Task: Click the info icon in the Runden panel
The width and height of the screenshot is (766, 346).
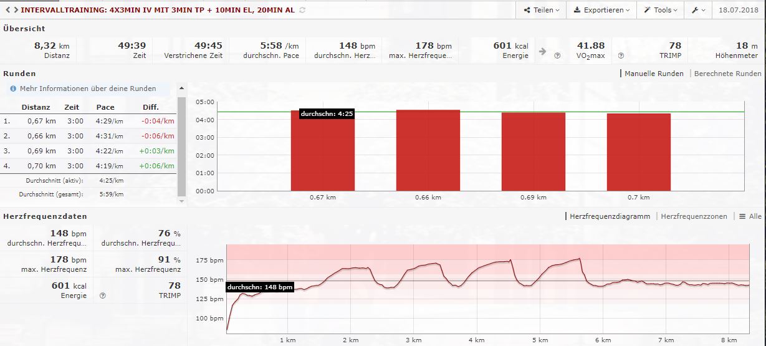Action: click(12, 89)
